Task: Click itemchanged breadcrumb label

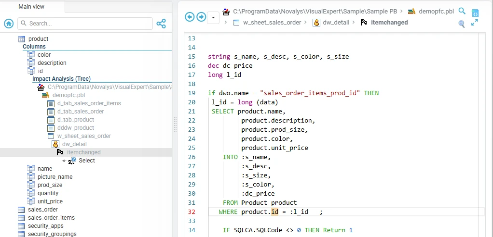Action: pyautogui.click(x=389, y=22)
